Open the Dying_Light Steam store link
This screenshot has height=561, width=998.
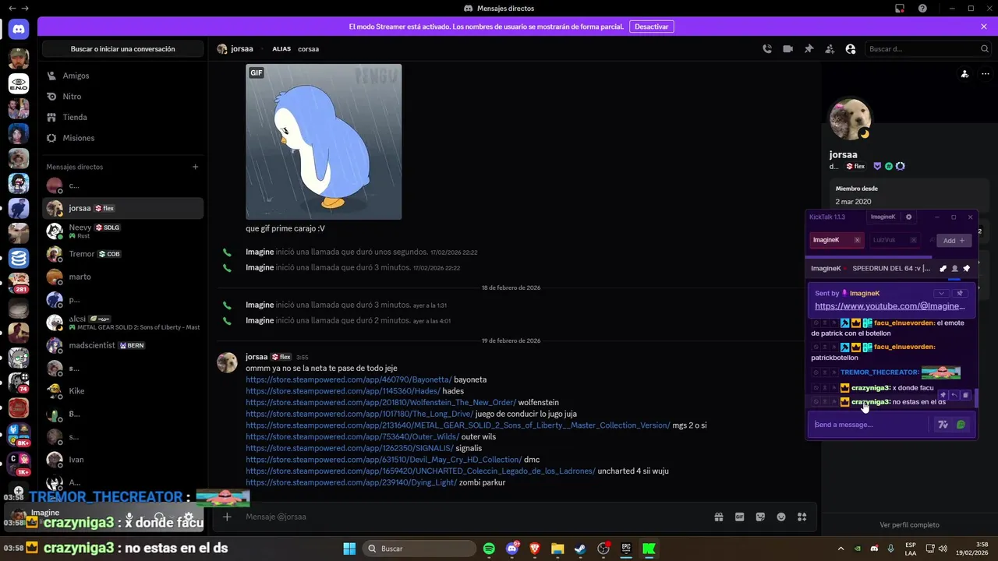pyautogui.click(x=352, y=482)
